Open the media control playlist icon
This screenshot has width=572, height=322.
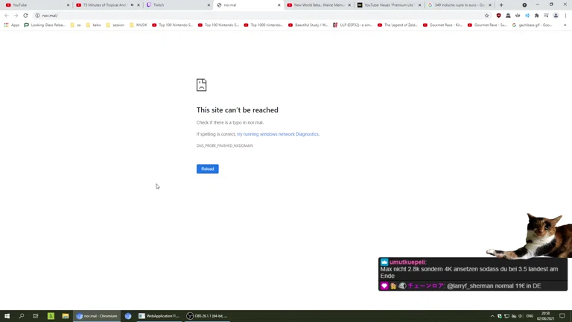point(546,16)
